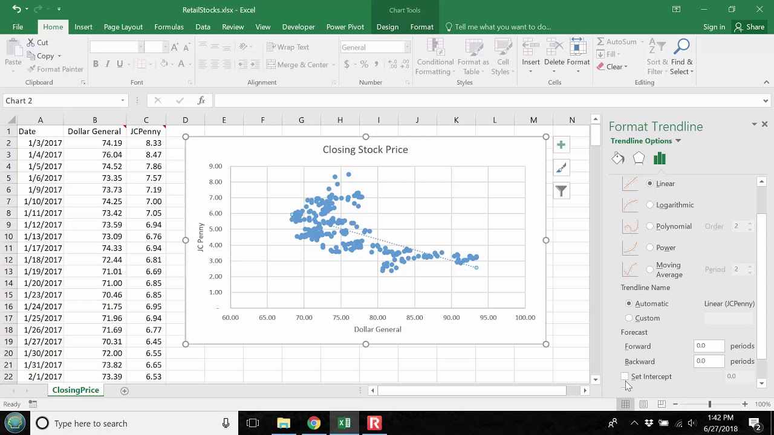
Task: Click the Undo arrow in the title bar
Action: (x=16, y=9)
